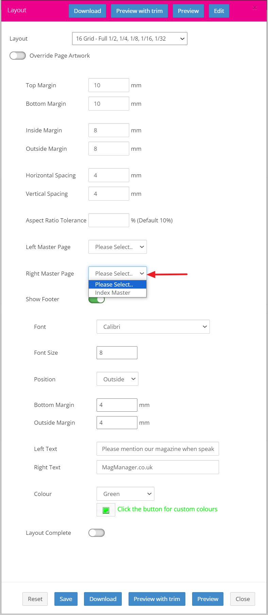Viewport: 268px width, 615px height.
Task: Click the bottom Download button
Action: [103, 599]
